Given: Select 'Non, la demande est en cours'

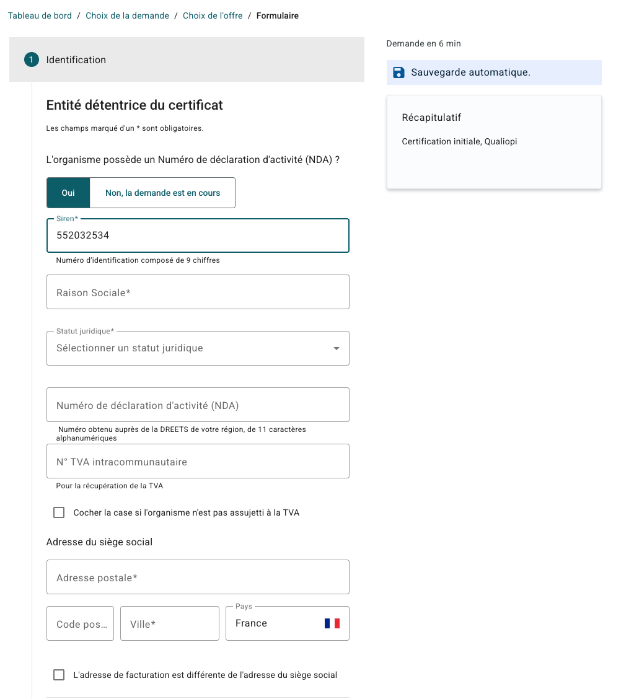Looking at the screenshot, I should click(163, 193).
